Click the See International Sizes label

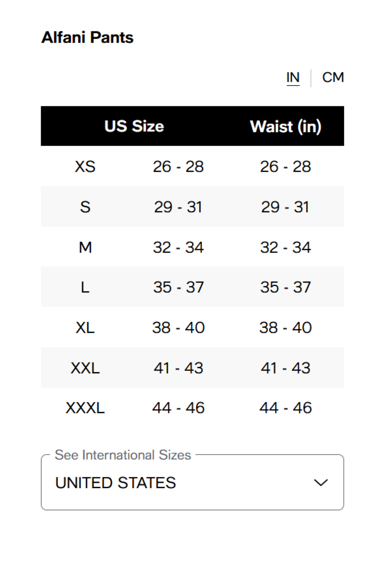pos(123,455)
